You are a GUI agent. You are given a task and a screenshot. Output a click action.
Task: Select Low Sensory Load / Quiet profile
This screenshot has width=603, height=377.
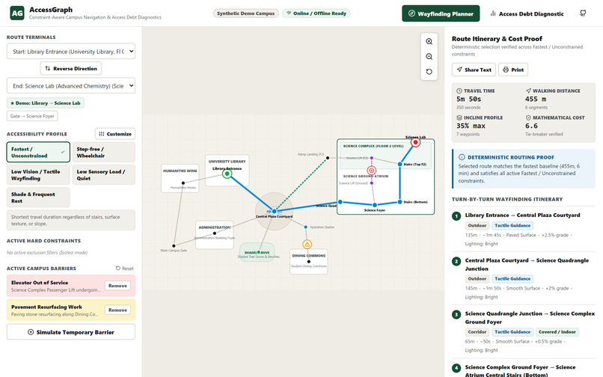pyautogui.click(x=103, y=174)
